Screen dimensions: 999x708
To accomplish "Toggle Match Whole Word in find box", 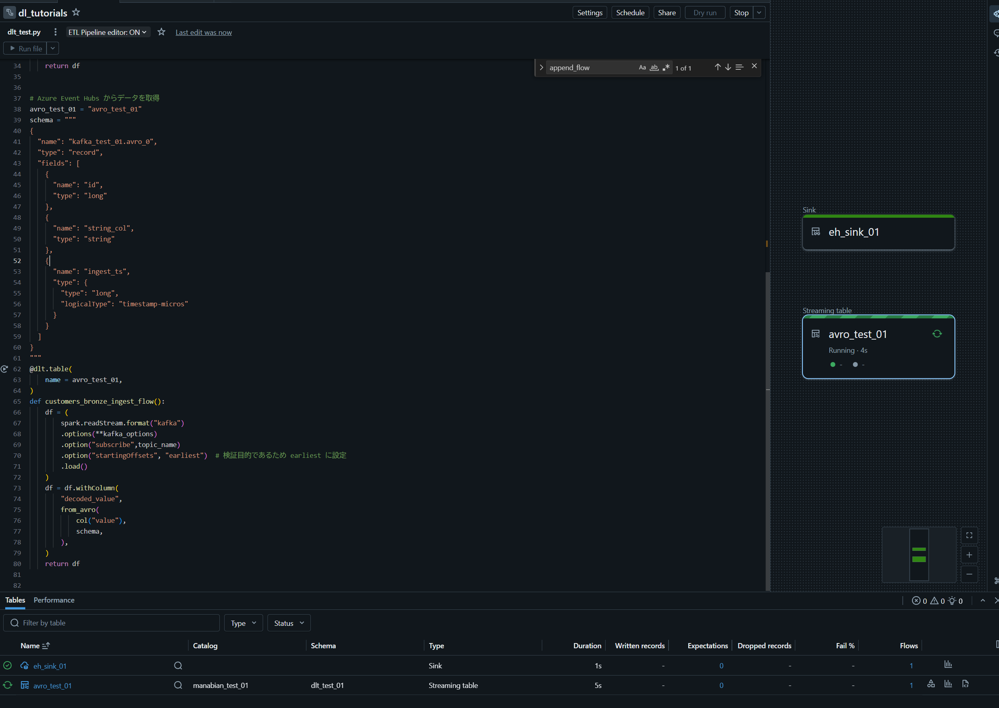I will [654, 68].
